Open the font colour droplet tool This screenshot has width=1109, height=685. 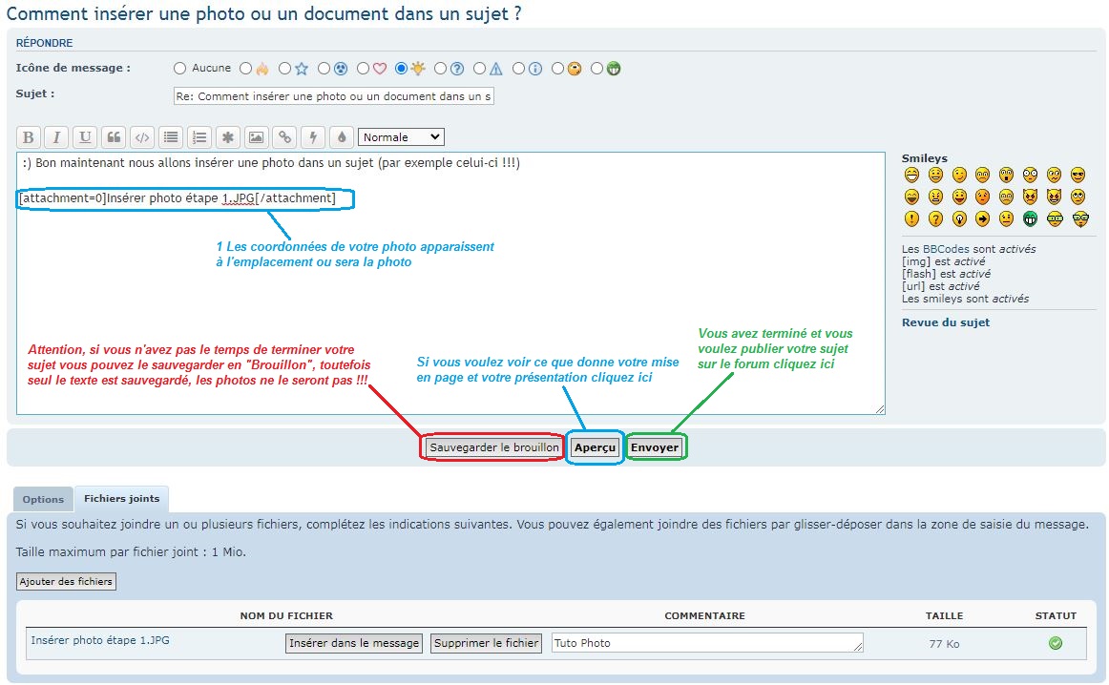(342, 137)
